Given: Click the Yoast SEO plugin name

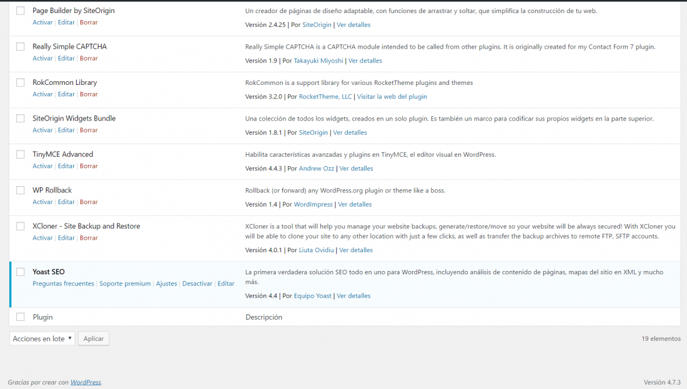Looking at the screenshot, I should (49, 272).
